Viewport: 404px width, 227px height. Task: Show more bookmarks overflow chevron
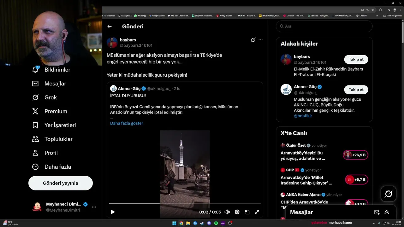[x=377, y=15]
